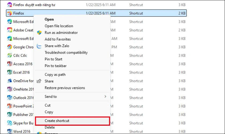Choose Copy in the context menu
The width and height of the screenshot is (225, 134).
(x=49, y=112)
